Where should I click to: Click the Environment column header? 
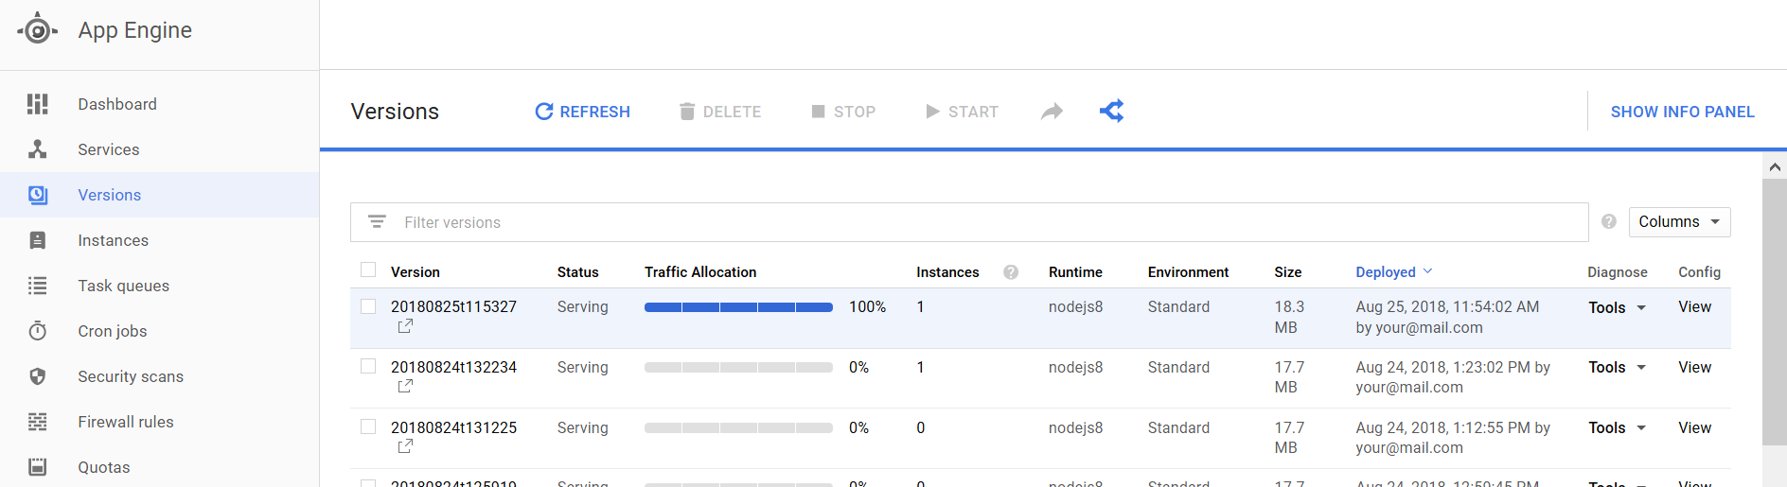(1188, 272)
